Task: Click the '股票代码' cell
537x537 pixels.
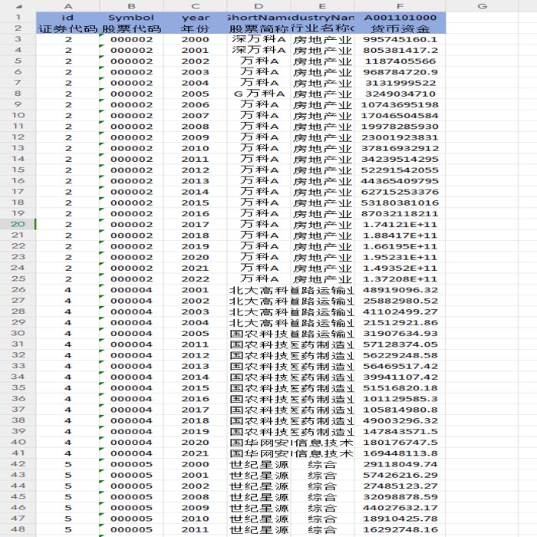Action: coord(131,28)
